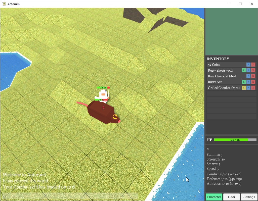Drop the Coins with red X
This screenshot has width=258, height=201.
coord(253,65)
